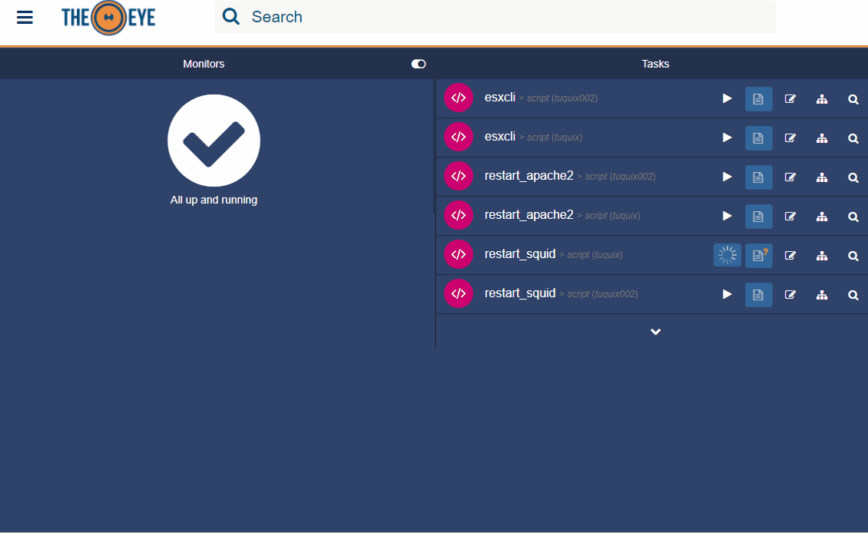Click script icon of esxcli (tuquix002)
The height and width of the screenshot is (533, 868).
[x=459, y=98]
